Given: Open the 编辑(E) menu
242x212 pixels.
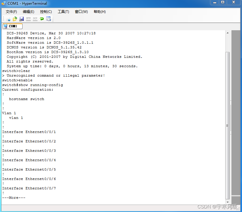Looking at the screenshot, I should [28, 12].
